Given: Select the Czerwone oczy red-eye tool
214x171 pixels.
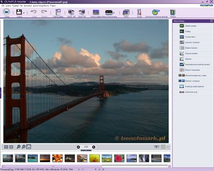Looking at the screenshot, I should coord(193,92).
